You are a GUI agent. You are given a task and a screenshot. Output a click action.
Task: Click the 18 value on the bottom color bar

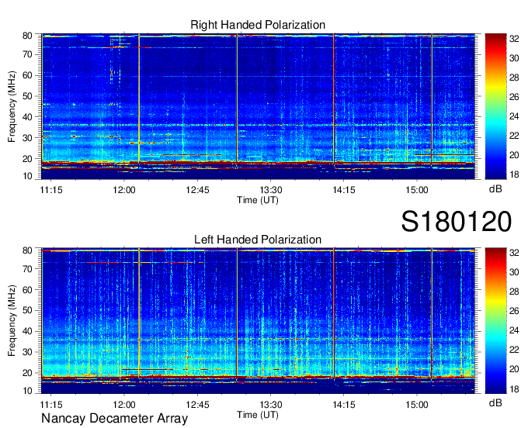click(514, 389)
